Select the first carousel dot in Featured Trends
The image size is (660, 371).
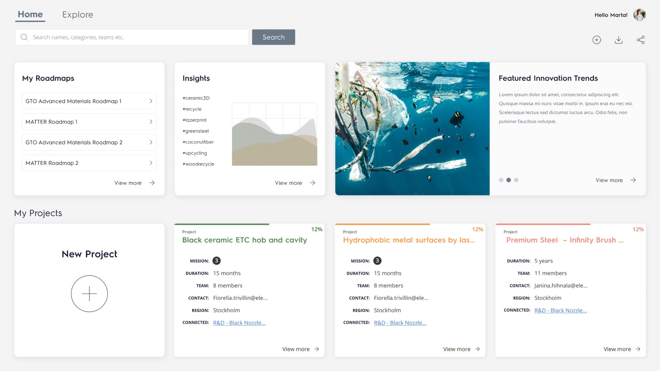click(x=501, y=180)
